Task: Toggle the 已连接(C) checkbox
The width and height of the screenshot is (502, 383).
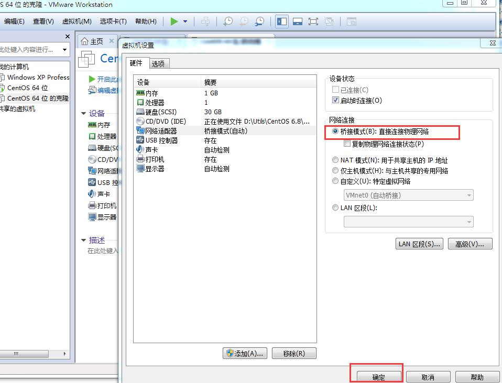Action: pos(335,90)
